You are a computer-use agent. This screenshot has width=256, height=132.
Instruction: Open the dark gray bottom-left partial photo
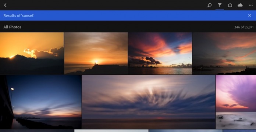37,131
